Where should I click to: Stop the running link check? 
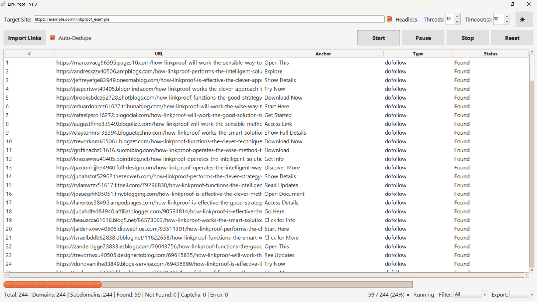click(468, 38)
